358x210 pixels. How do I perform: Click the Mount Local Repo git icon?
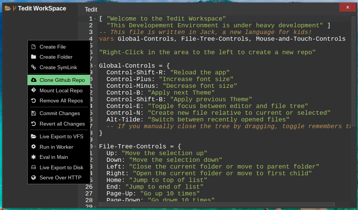click(34, 90)
